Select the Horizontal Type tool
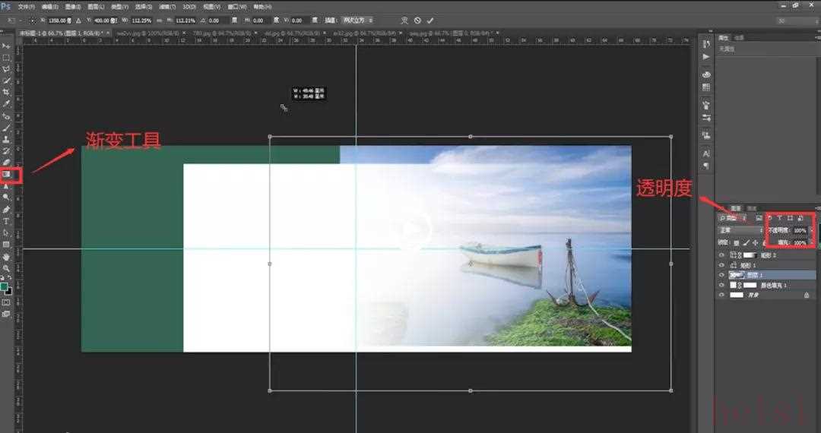Screen dimensions: 821x433 [7, 221]
